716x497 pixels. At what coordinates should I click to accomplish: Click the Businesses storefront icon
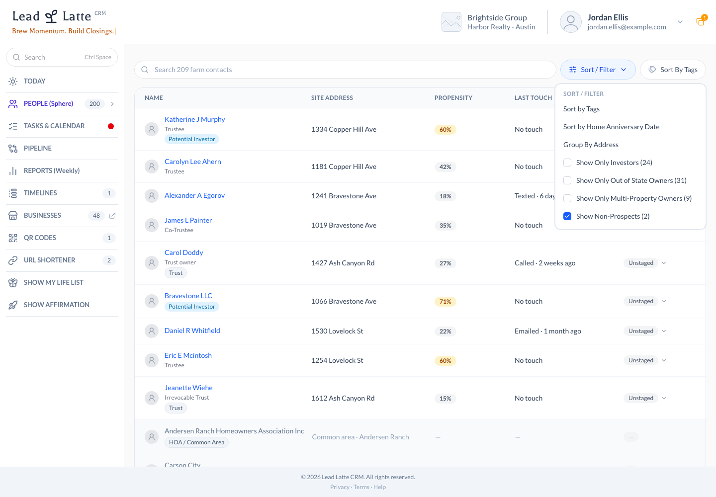pyautogui.click(x=13, y=216)
